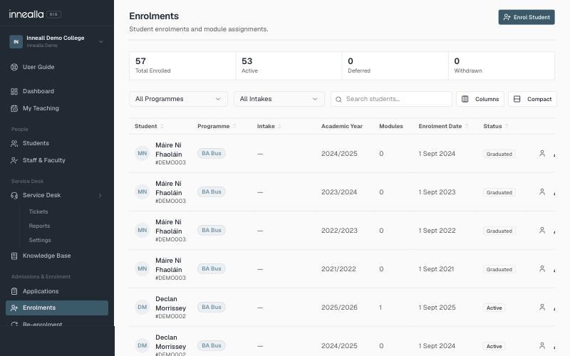Click enrolment date 1 Sept 2021

click(436, 269)
